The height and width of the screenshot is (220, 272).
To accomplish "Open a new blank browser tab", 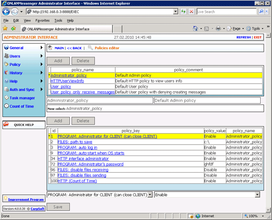I will coord(117,29).
